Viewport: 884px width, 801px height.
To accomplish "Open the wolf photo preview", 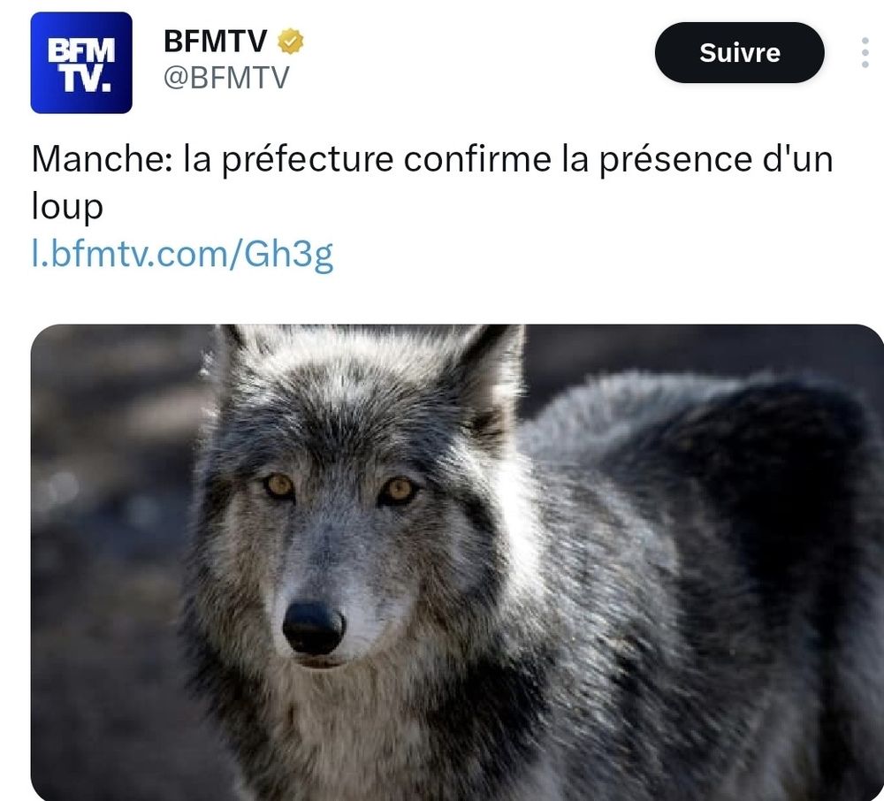I will (x=457, y=562).
